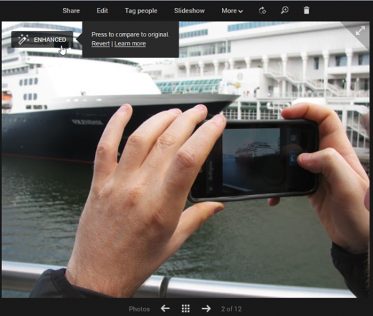Click the 2 of 12 photo counter
The image size is (373, 316).
point(231,309)
